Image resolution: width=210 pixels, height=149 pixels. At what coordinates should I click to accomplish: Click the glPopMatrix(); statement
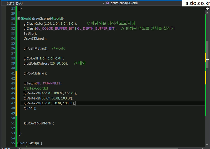coord(35,74)
